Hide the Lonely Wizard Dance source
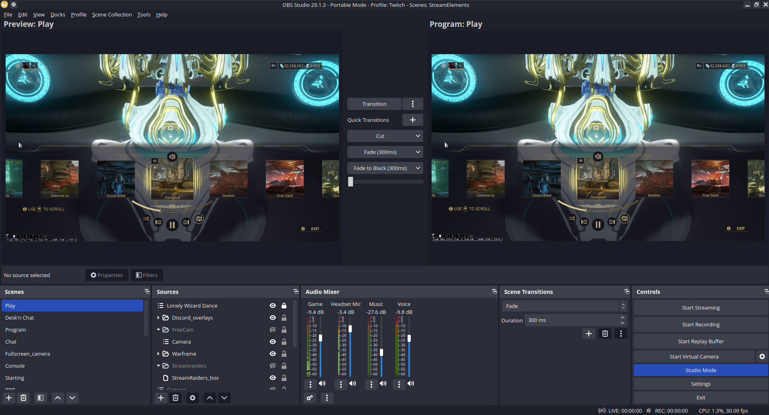 (x=273, y=306)
